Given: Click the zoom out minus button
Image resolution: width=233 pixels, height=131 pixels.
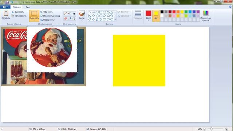Looking at the screenshot, I should click(x=205, y=129).
